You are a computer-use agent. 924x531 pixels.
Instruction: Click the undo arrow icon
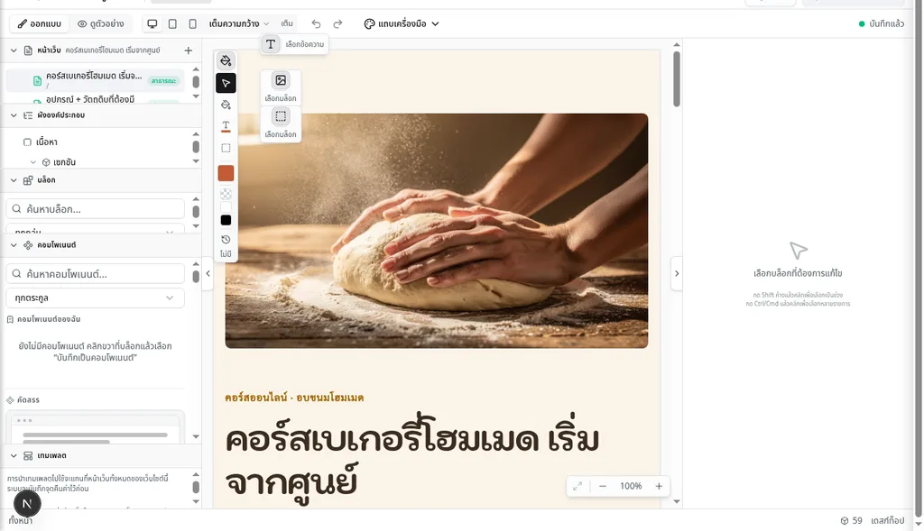coord(317,23)
